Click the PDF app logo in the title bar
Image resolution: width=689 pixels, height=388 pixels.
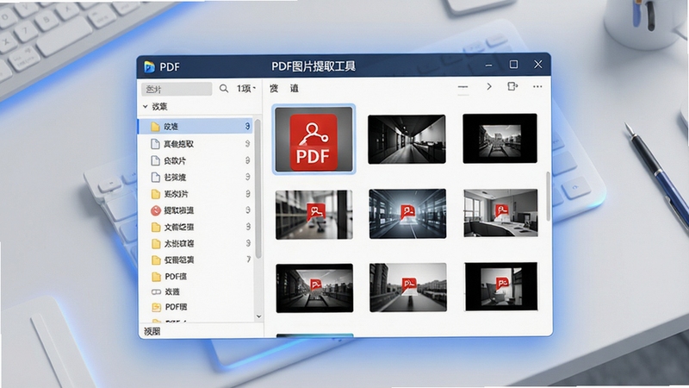(149, 67)
